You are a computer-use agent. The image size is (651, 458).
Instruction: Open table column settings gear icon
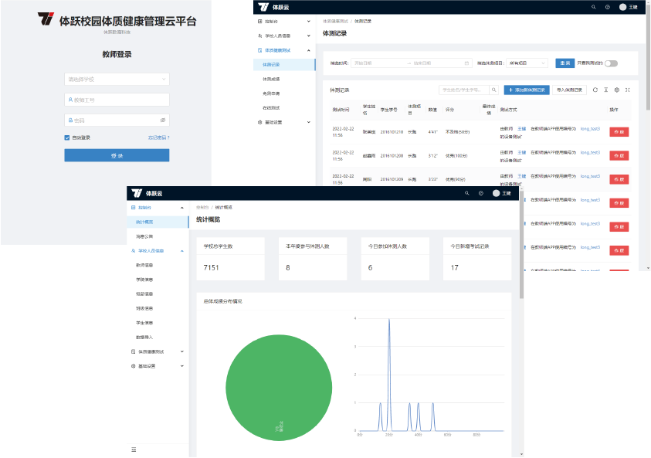(617, 90)
